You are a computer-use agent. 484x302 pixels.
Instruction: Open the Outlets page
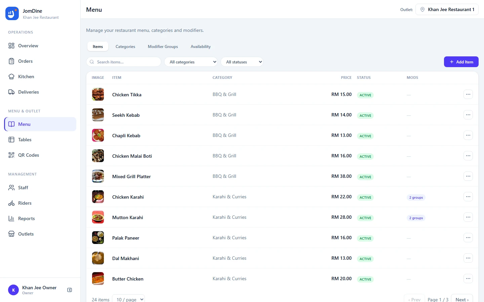coord(40,234)
